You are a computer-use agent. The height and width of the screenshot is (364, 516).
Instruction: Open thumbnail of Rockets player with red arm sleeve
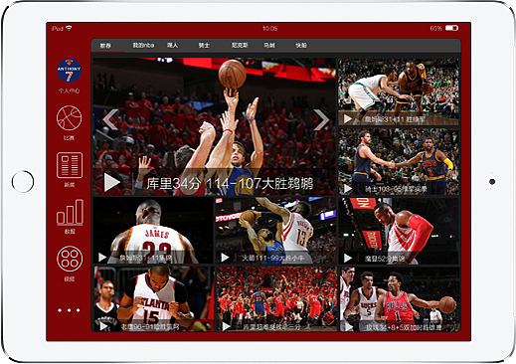click(x=399, y=231)
